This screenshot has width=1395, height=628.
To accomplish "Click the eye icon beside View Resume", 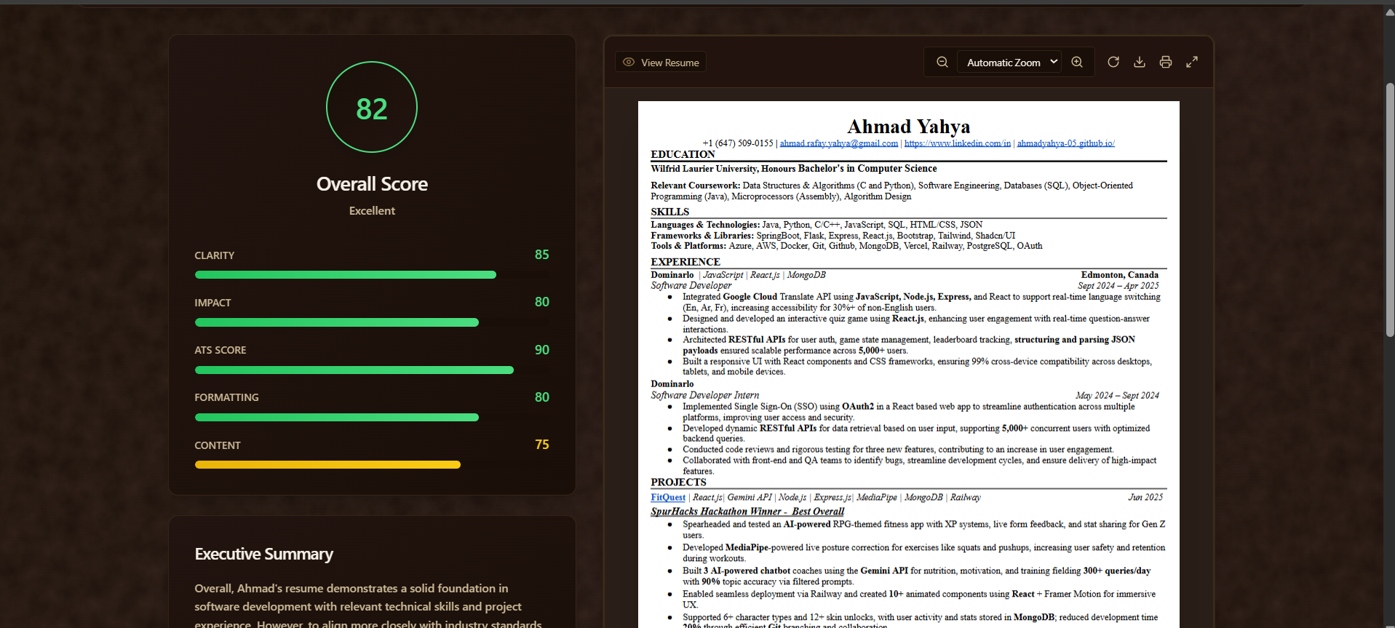I will [x=629, y=62].
